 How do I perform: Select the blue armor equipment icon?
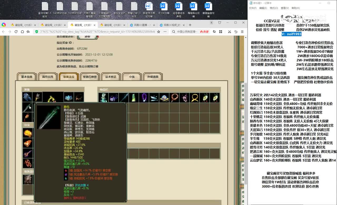[x=27, y=97]
